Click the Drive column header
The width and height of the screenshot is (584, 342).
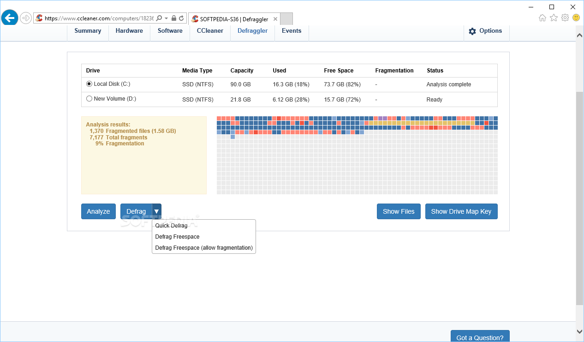tap(93, 71)
